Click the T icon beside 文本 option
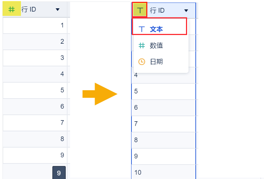Screen dimensions: 264x179 coord(142,29)
